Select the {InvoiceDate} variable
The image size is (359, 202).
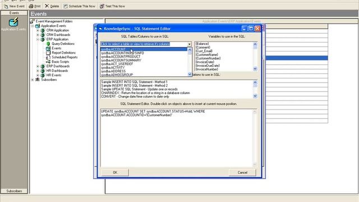tap(205, 62)
